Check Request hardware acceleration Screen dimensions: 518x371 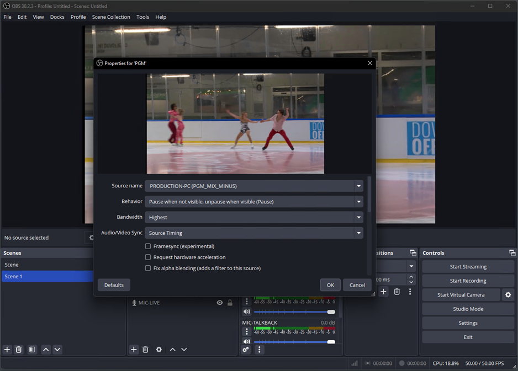pos(148,257)
